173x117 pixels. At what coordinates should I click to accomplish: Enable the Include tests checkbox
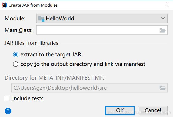(8, 99)
